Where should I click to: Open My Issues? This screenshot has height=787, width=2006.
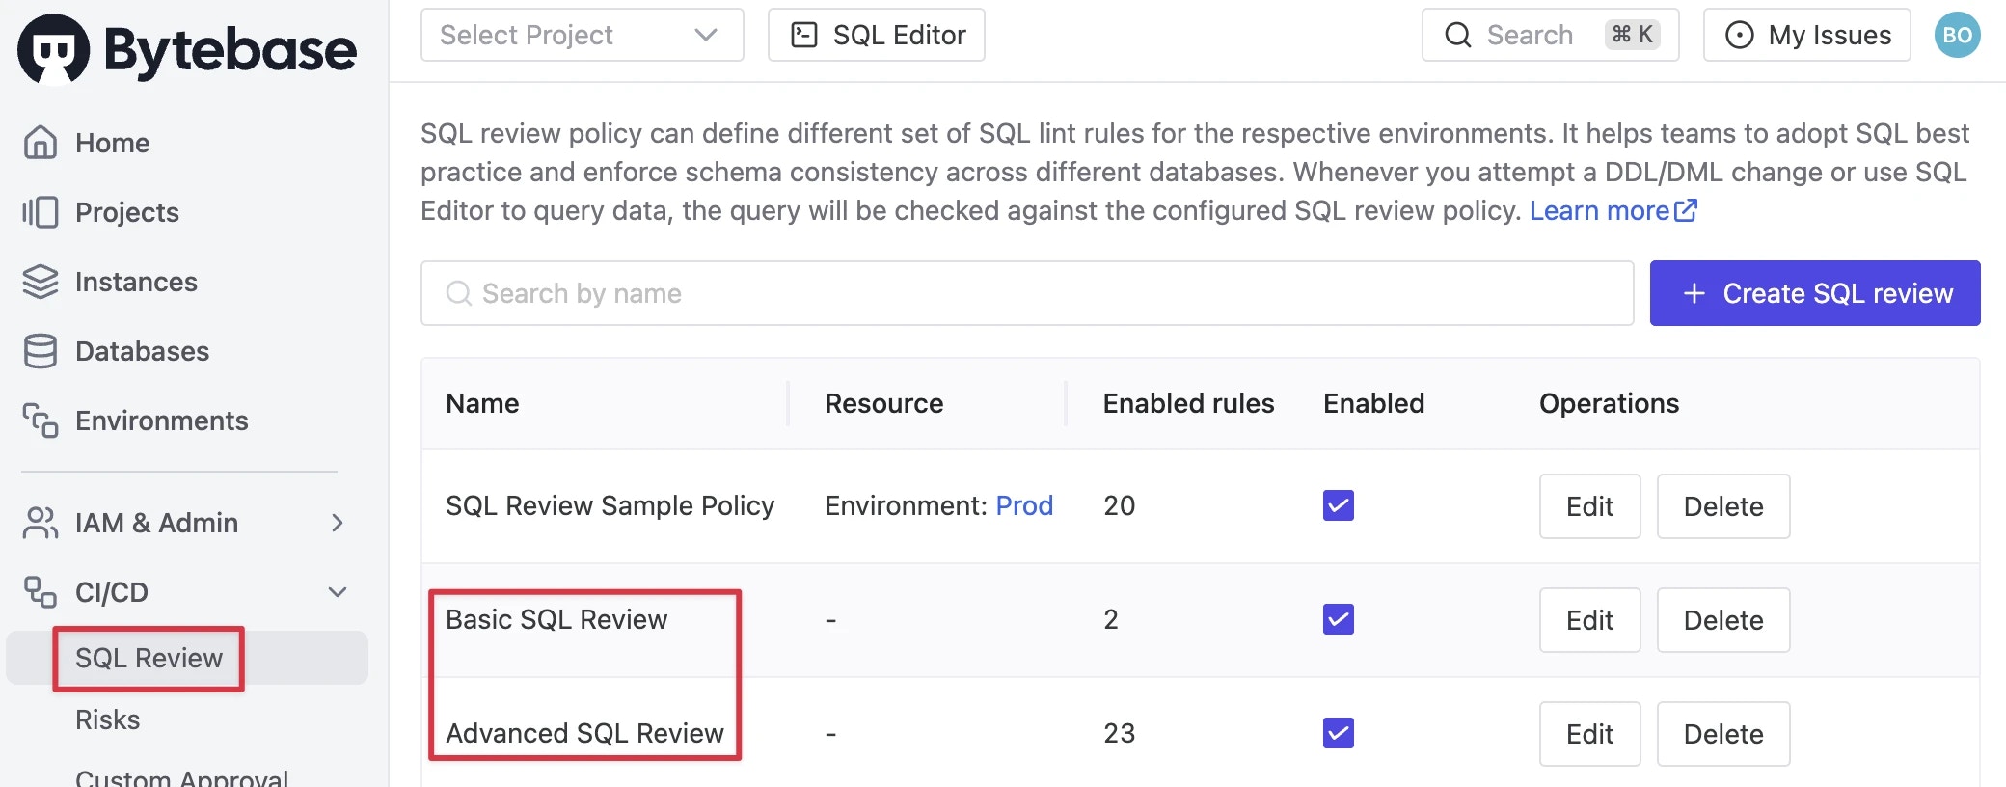coord(1807,35)
